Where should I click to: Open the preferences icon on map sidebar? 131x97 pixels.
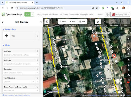pyautogui.click(x=128, y=75)
